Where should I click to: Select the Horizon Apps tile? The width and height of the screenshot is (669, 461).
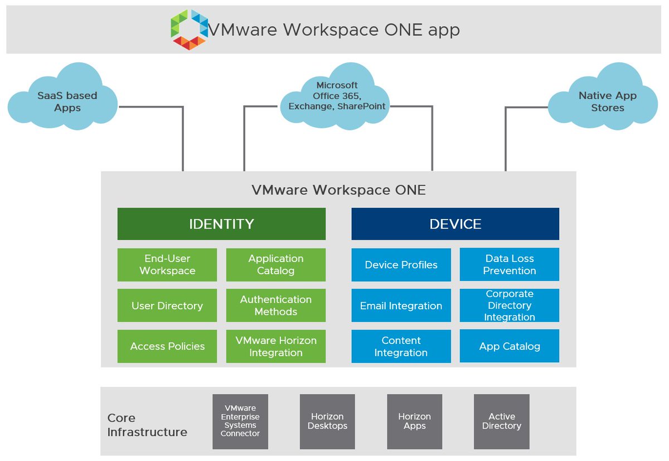tap(414, 421)
